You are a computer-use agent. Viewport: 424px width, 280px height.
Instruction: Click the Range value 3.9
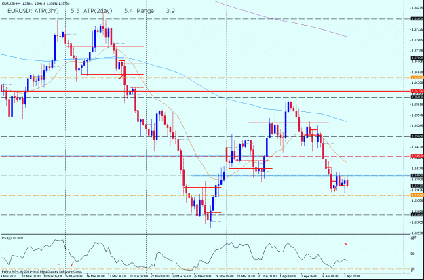coord(170,11)
